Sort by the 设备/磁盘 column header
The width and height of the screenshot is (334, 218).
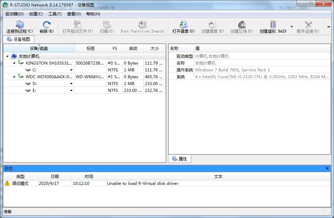tap(39, 48)
